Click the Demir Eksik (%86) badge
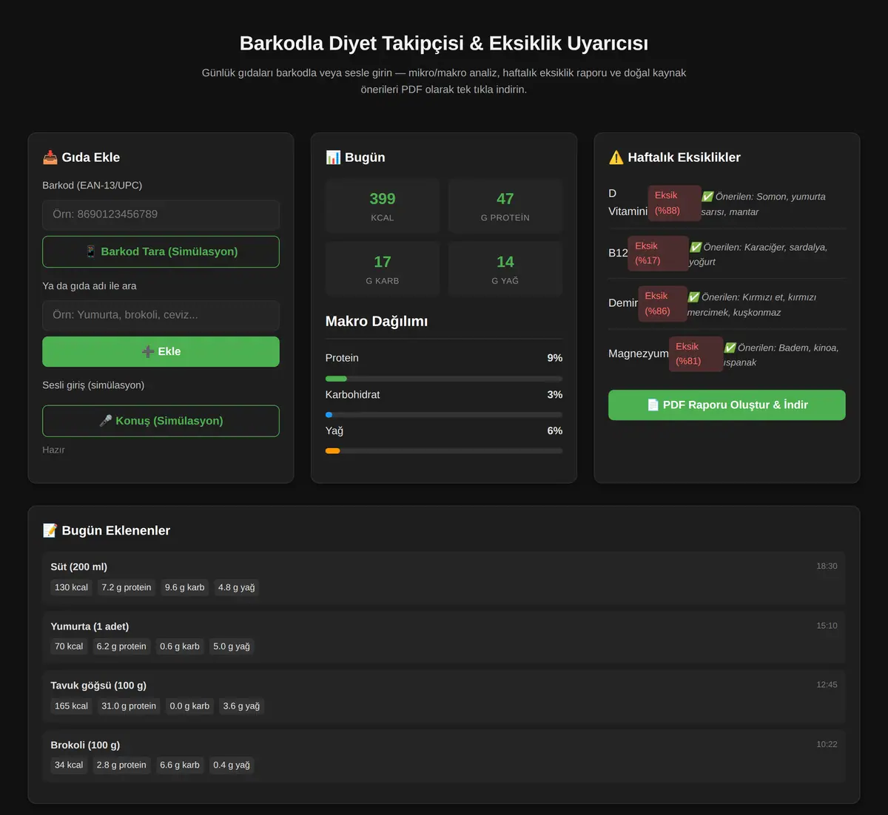Viewport: 888px width, 815px height. tap(662, 303)
